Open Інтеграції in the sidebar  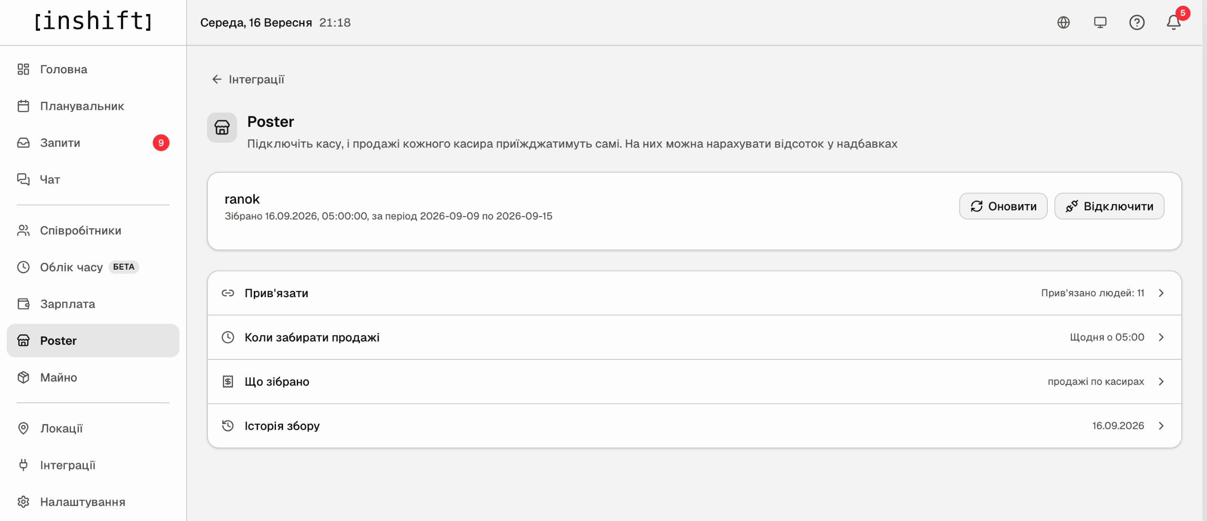[93, 465]
